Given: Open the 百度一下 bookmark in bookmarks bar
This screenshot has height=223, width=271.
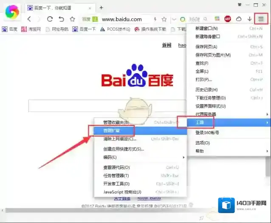Looking at the screenshot, I should coord(84,29).
